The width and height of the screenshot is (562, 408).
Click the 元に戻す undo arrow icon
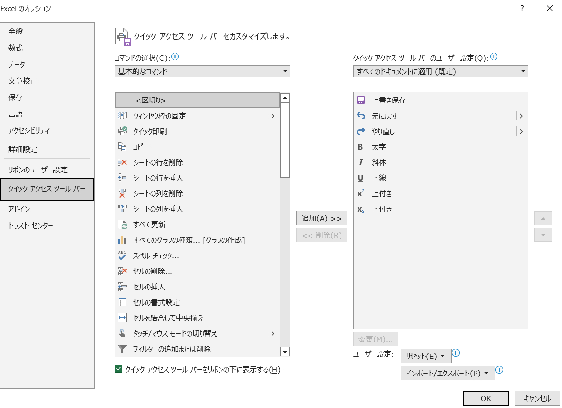(361, 116)
